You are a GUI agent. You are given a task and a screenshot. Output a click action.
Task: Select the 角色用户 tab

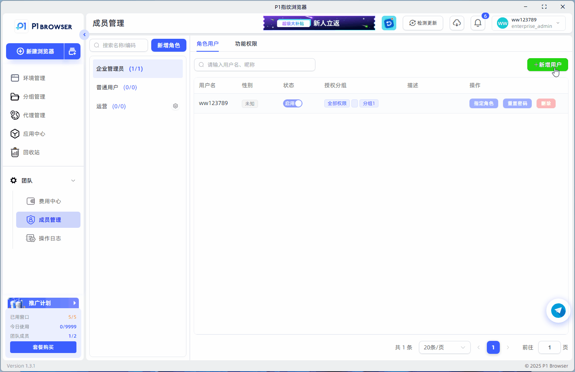[x=207, y=43]
